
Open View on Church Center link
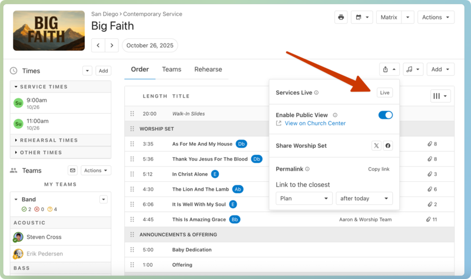[x=315, y=124]
